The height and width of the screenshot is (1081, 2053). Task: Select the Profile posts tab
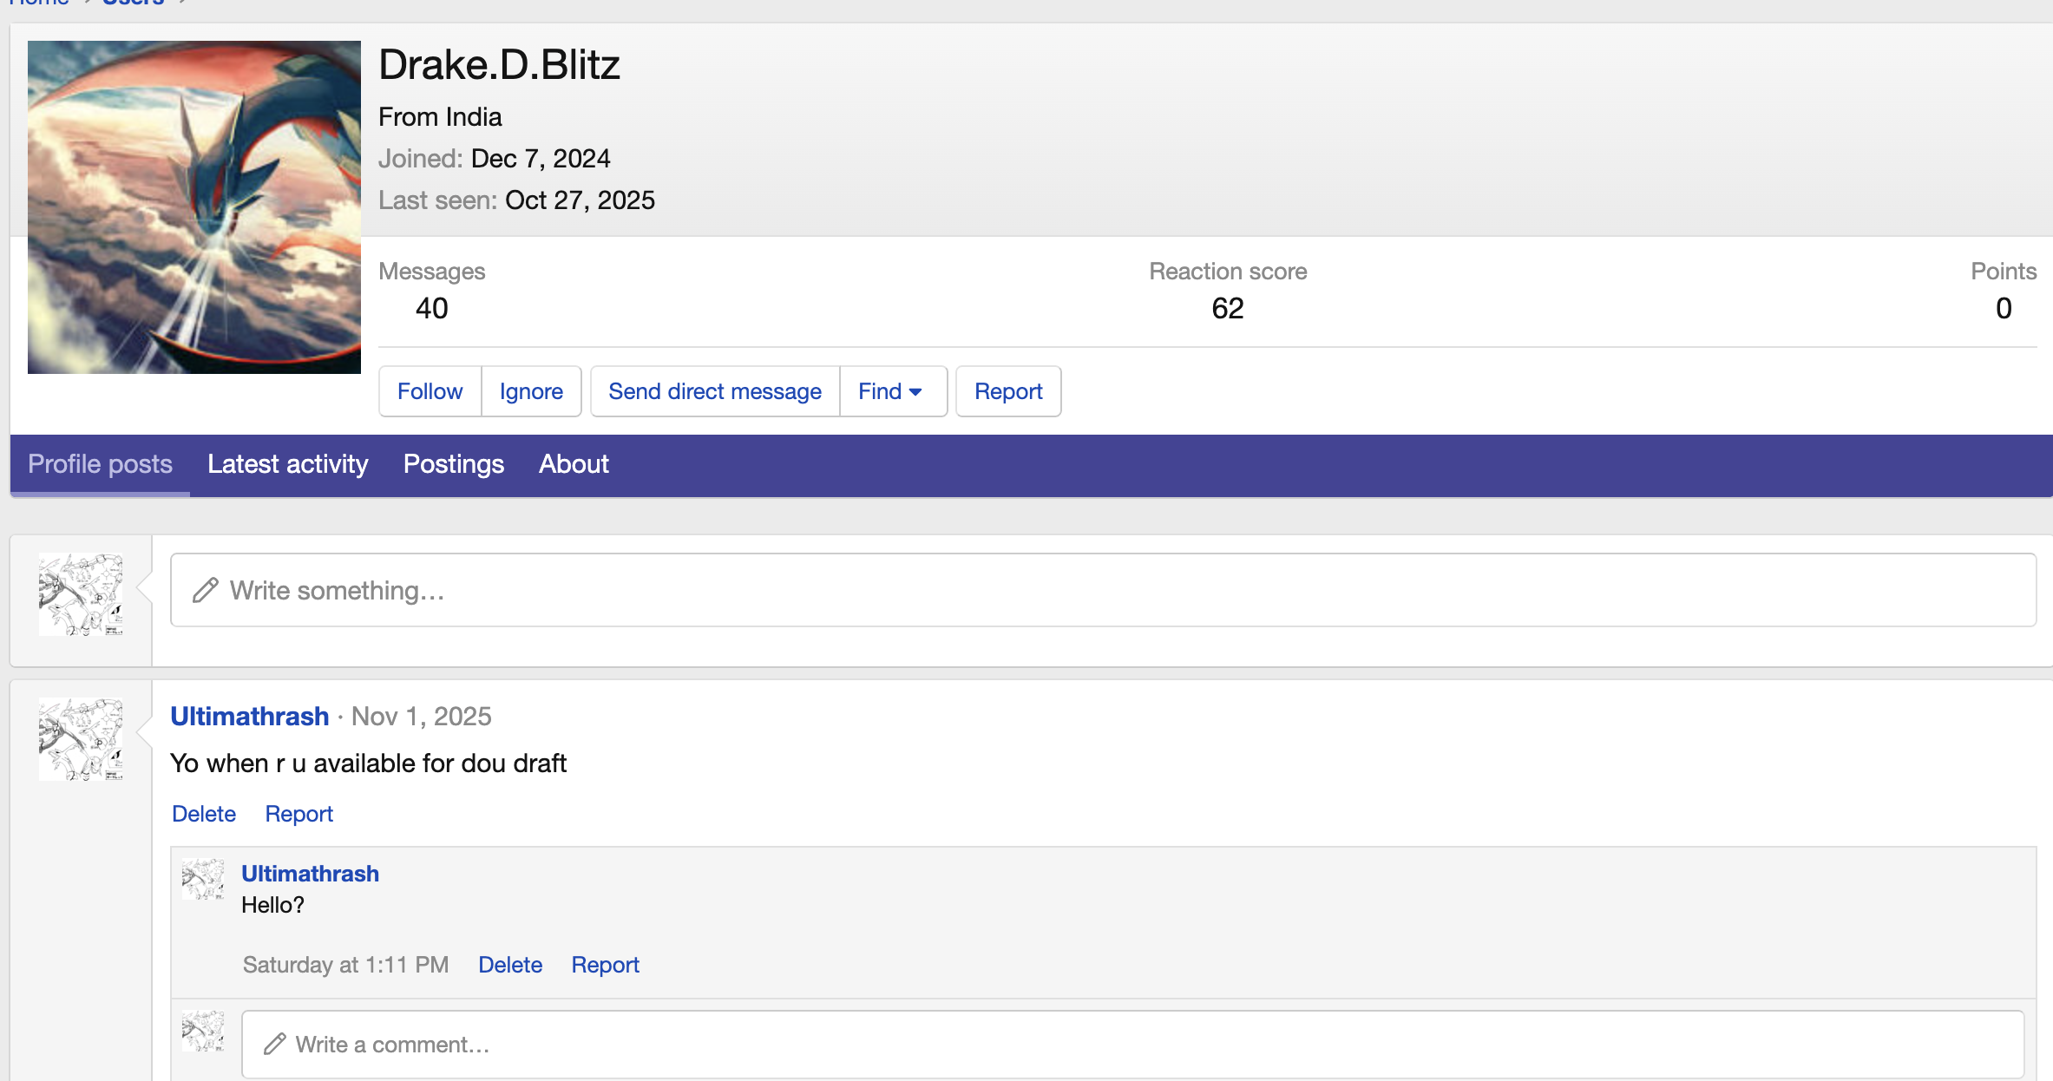click(x=101, y=464)
